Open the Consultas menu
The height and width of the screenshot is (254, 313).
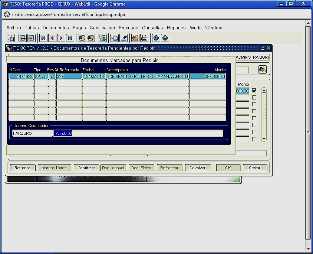(x=152, y=28)
